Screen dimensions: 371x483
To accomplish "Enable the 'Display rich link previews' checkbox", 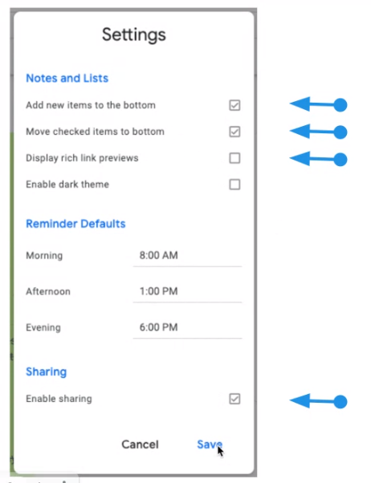I will [234, 158].
